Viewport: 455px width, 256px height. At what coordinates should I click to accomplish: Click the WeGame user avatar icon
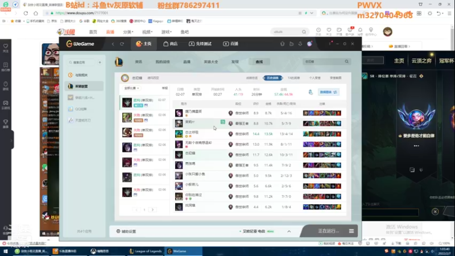coord(309,44)
